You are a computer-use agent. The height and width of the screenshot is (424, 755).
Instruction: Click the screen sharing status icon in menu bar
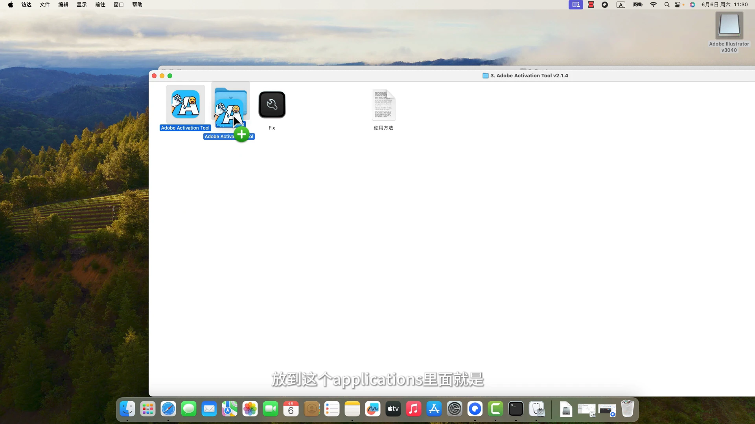576,5
